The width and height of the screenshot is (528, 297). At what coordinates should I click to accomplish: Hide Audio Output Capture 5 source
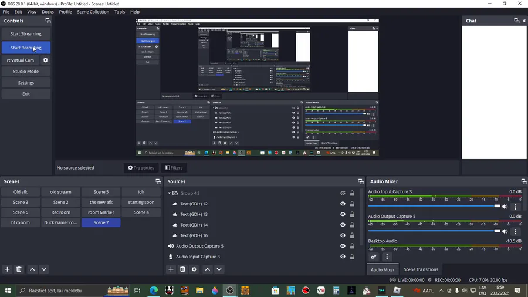pos(343,246)
